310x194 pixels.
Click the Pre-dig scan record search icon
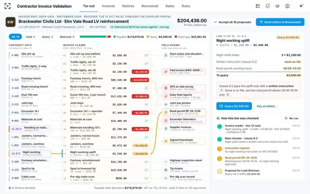pyautogui.click(x=166, y=178)
